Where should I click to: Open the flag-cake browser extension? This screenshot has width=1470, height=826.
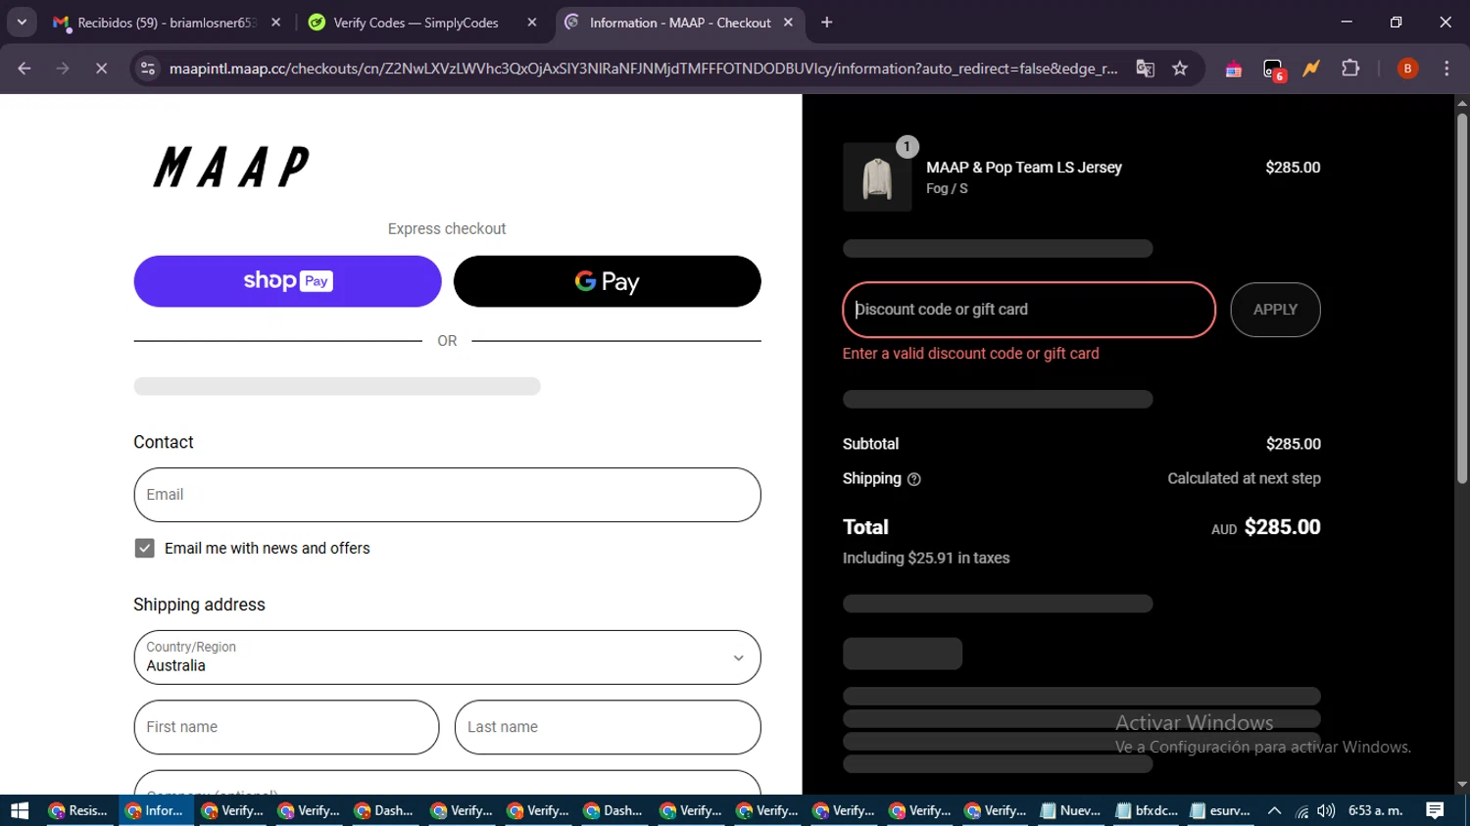pyautogui.click(x=1234, y=69)
